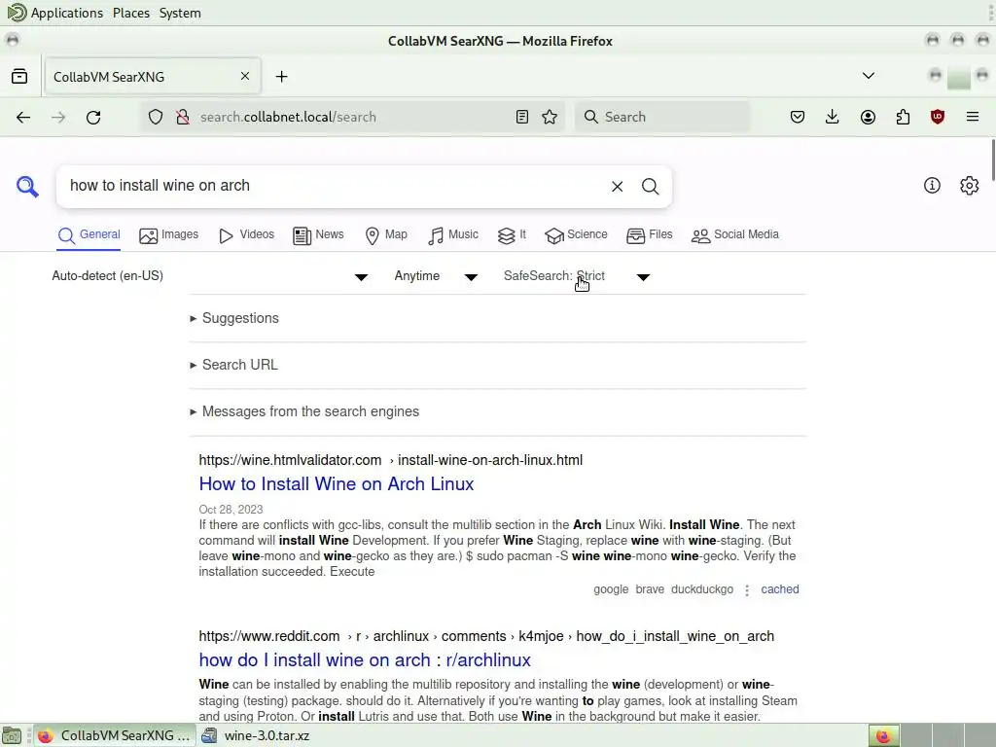Switch to the Music tab
Screen dimensions: 996x747
tap(453, 235)
